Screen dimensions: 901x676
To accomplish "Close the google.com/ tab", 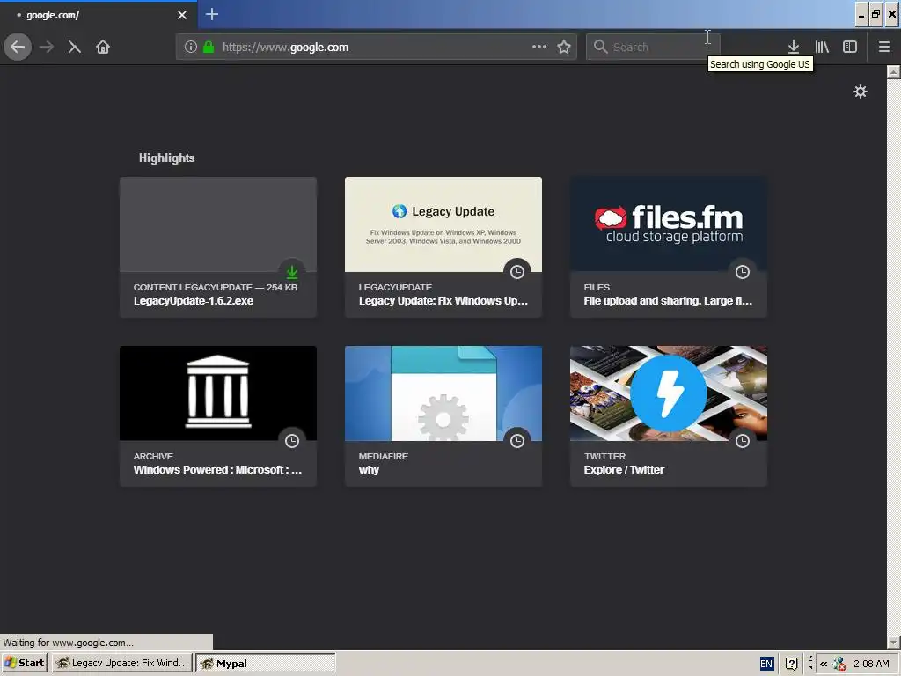I will coord(182,15).
